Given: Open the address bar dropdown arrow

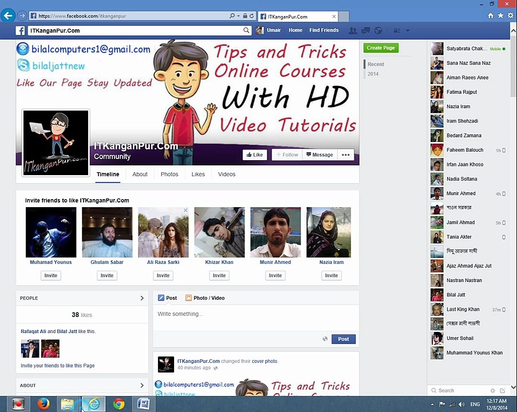Looking at the screenshot, I should (x=238, y=16).
